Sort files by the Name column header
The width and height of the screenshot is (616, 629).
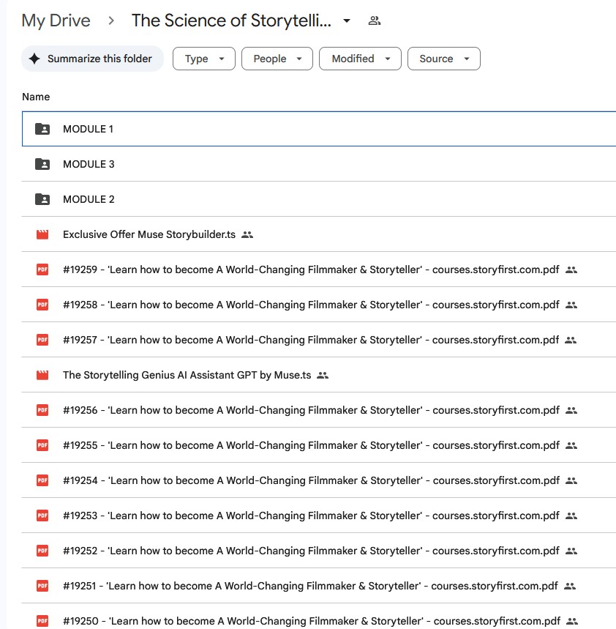pos(36,97)
